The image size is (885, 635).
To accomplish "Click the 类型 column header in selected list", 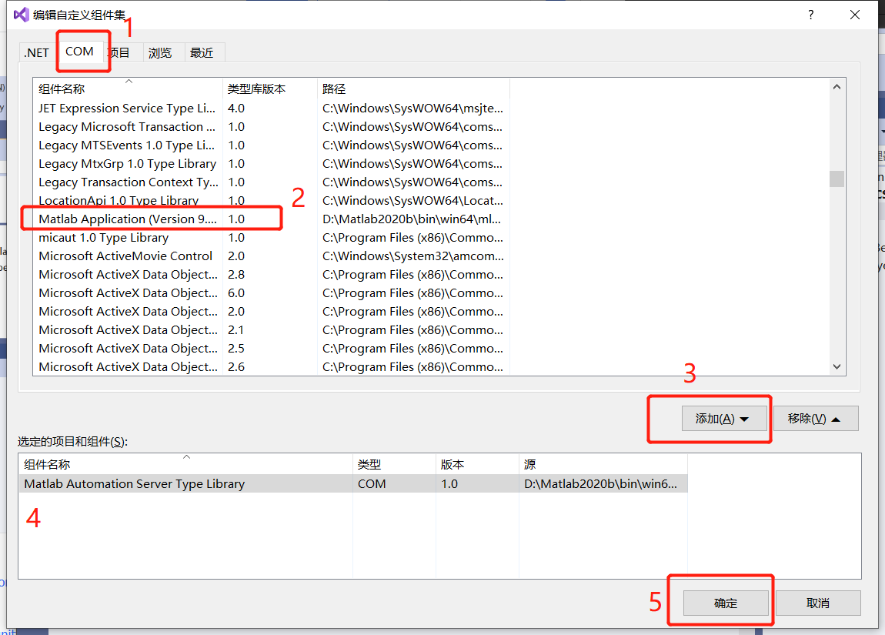I will (369, 465).
